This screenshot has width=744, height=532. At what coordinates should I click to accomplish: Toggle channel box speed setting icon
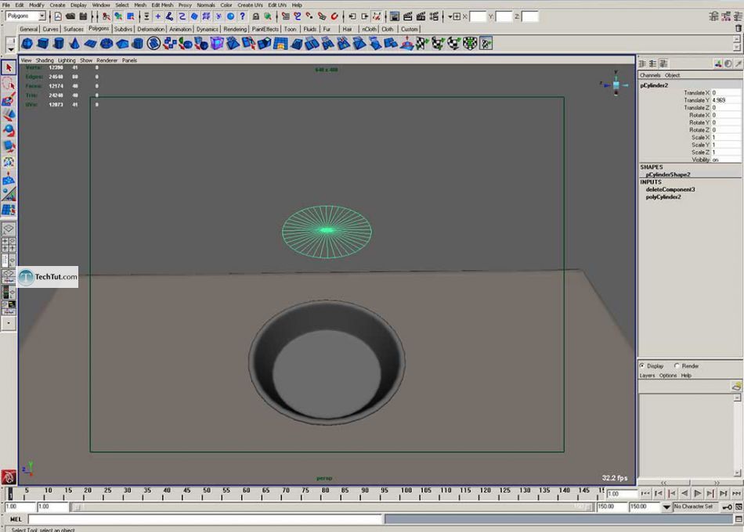(x=728, y=63)
